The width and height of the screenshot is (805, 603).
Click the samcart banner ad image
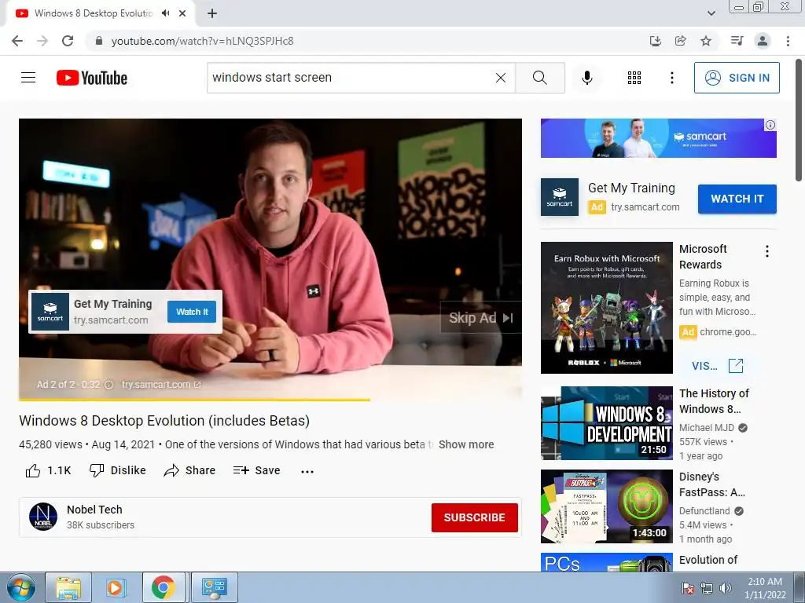[658, 138]
